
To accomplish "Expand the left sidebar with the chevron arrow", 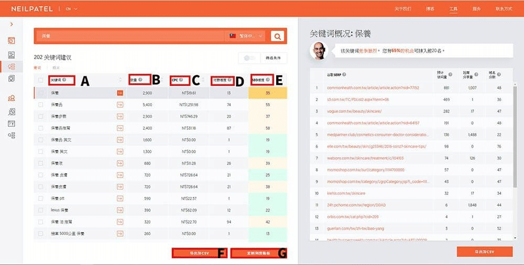I will (x=12, y=25).
